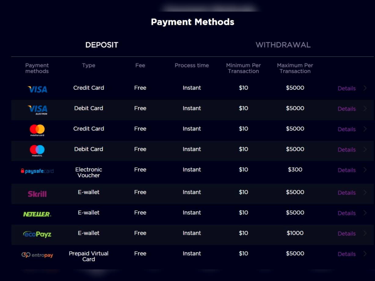This screenshot has width=375, height=281.
Task: Click the paysafecard logo
Action: coord(37,171)
